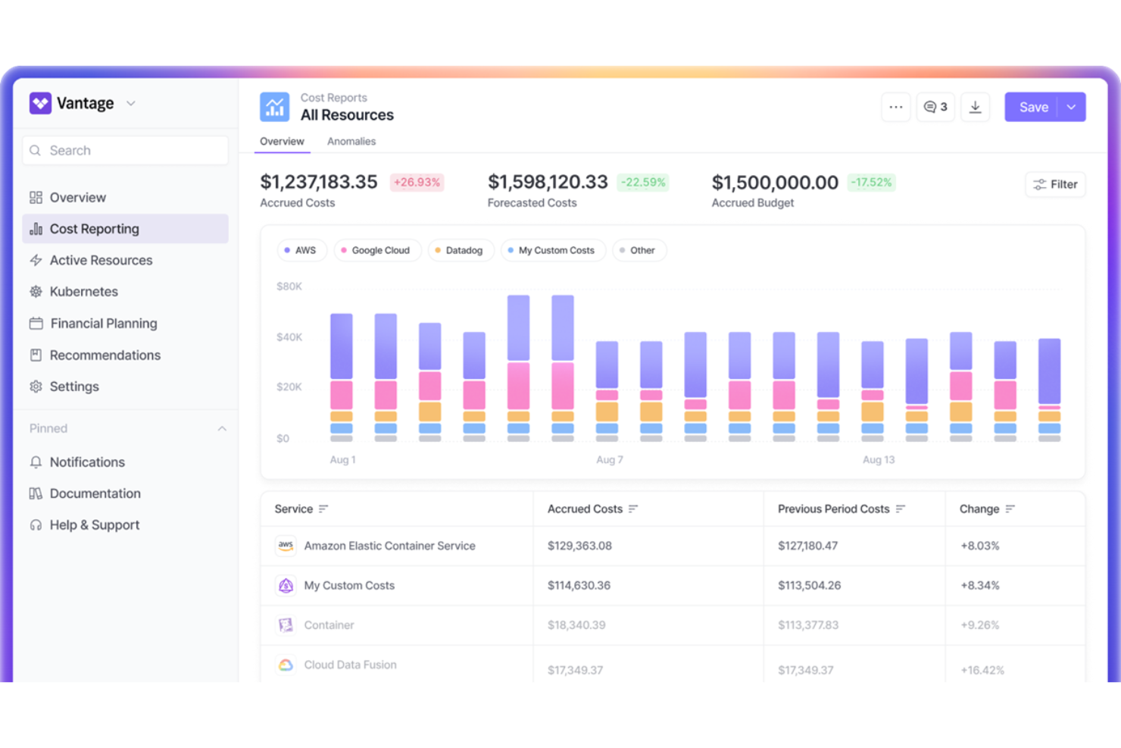The height and width of the screenshot is (748, 1121).
Task: Select the Overview tab of Cost Reports
Action: (282, 141)
